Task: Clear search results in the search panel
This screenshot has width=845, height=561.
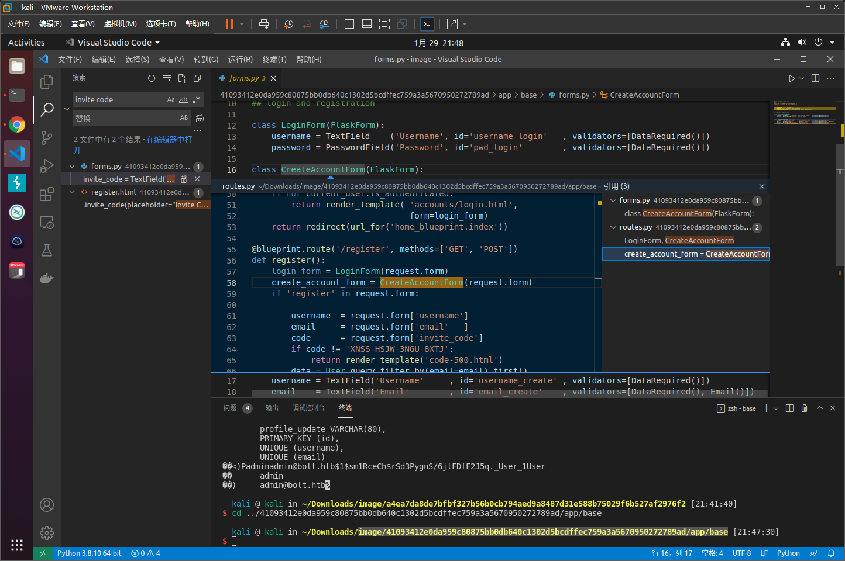Action: (x=167, y=78)
